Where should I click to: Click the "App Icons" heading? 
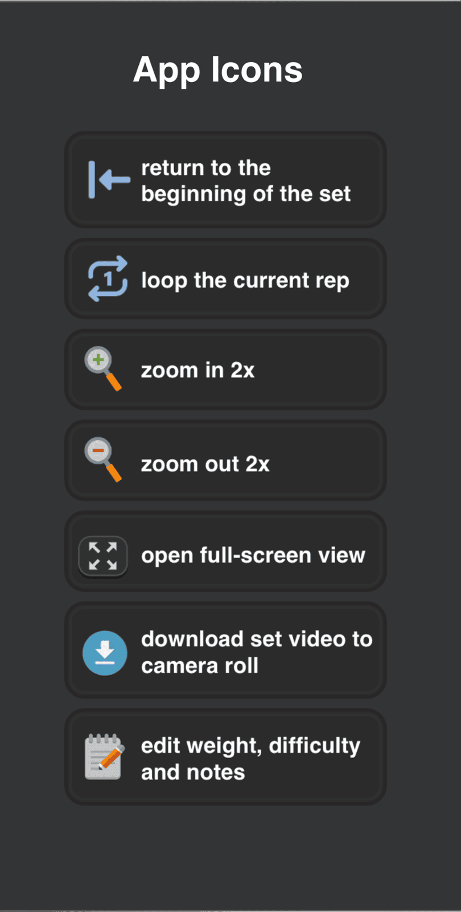pyautogui.click(x=218, y=70)
